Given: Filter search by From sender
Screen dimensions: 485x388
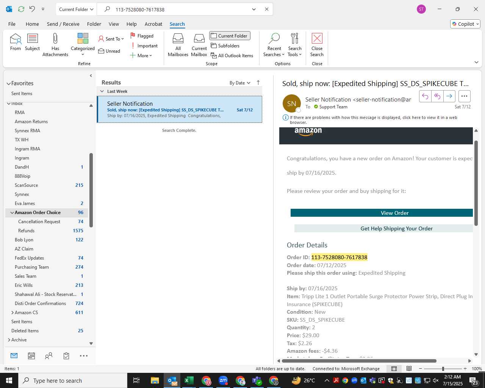Looking at the screenshot, I should coord(16,42).
